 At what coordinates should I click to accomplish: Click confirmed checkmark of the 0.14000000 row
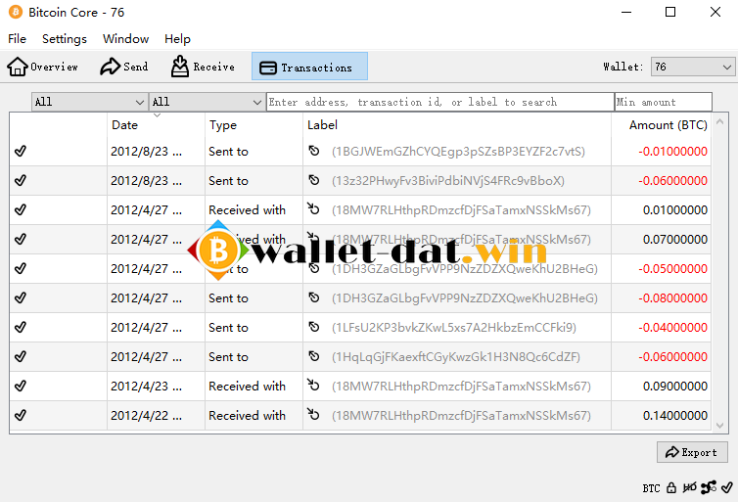(21, 415)
